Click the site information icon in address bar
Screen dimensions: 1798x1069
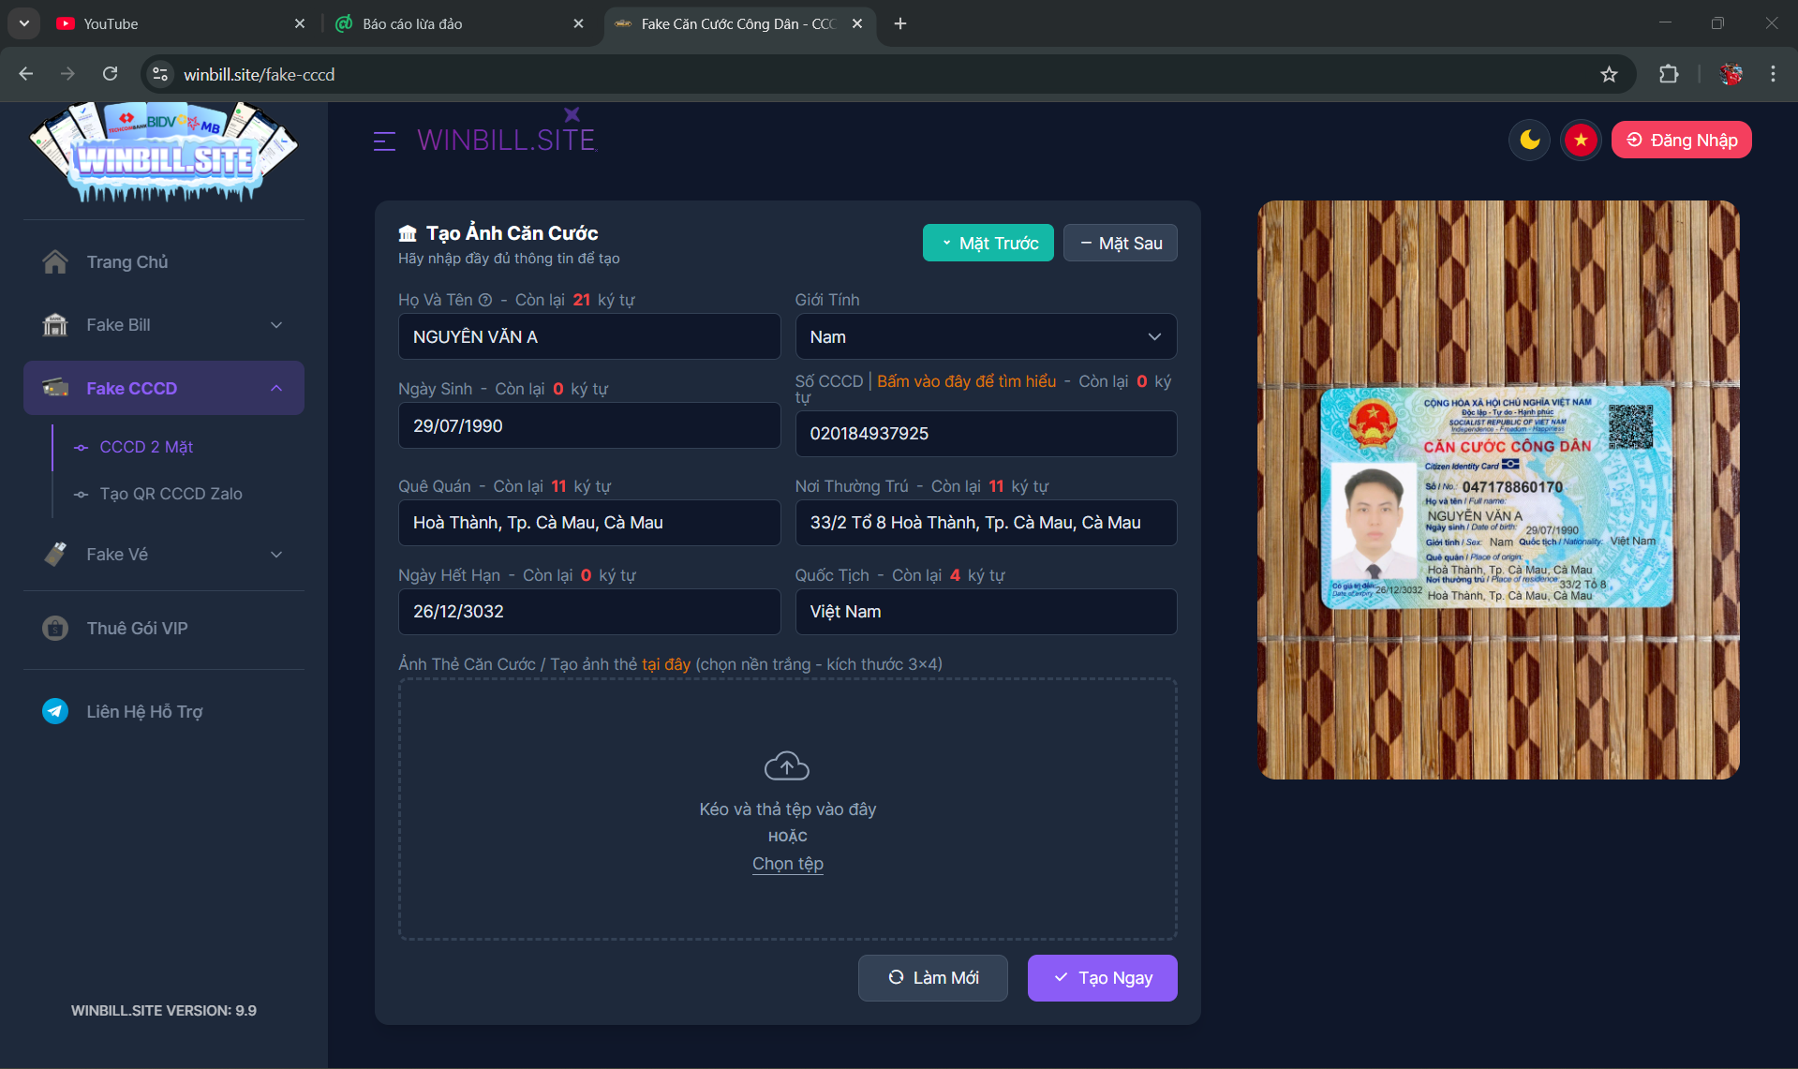160,74
